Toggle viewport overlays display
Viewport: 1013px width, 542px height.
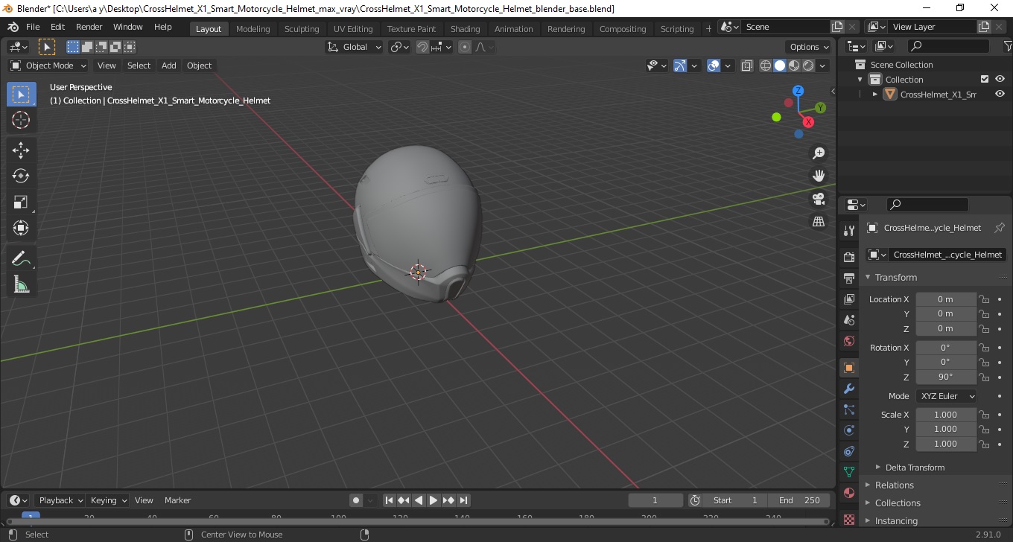click(714, 66)
